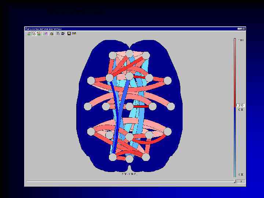Click the threshold value field beside the color scale
The height and width of the screenshot is (198, 264).
[241, 105]
